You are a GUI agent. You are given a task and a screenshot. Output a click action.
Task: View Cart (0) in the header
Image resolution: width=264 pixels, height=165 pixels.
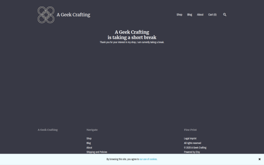click(x=213, y=15)
